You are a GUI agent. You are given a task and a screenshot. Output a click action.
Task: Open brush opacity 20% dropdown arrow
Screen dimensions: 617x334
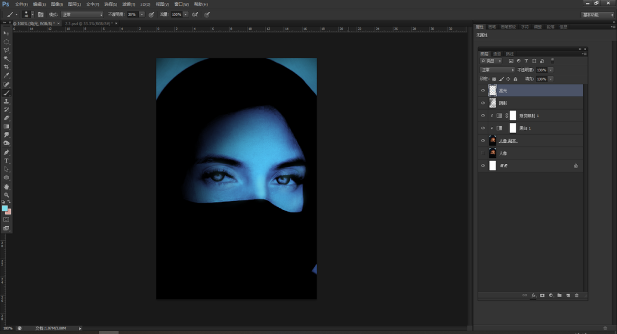tap(142, 14)
